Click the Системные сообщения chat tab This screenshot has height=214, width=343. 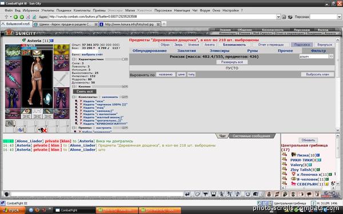pyautogui.click(x=251, y=136)
